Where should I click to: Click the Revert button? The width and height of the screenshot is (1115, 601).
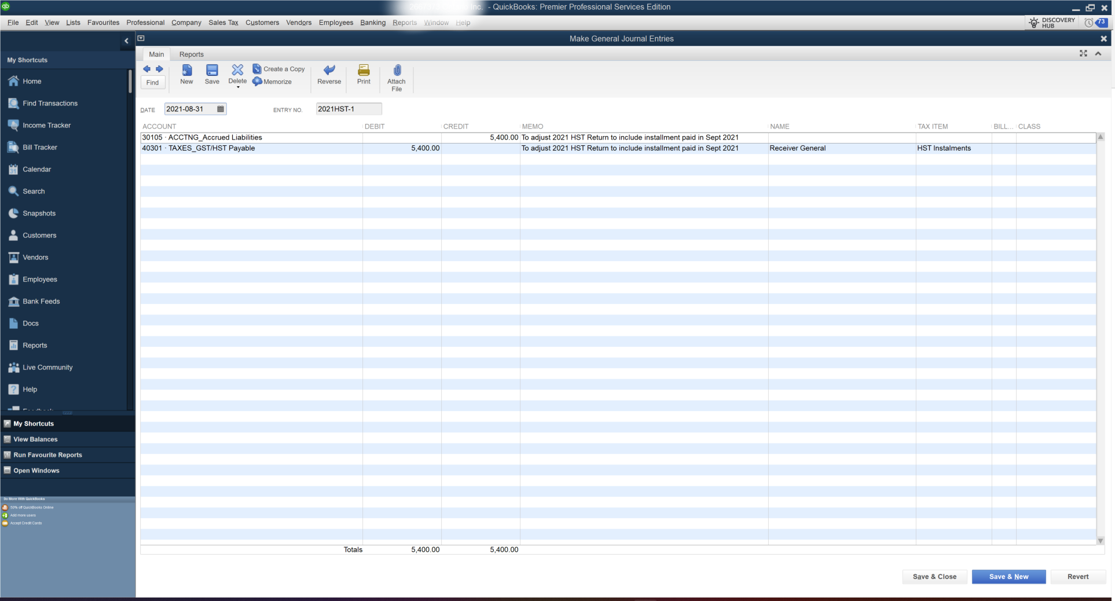pos(1077,577)
